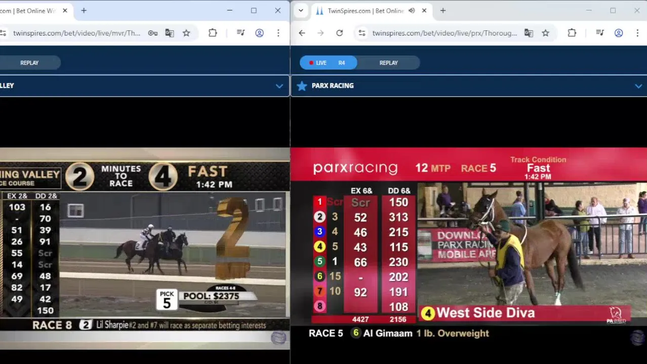Viewport: 647px width, 364px height.
Task: View site information in the right window
Action: click(x=361, y=33)
